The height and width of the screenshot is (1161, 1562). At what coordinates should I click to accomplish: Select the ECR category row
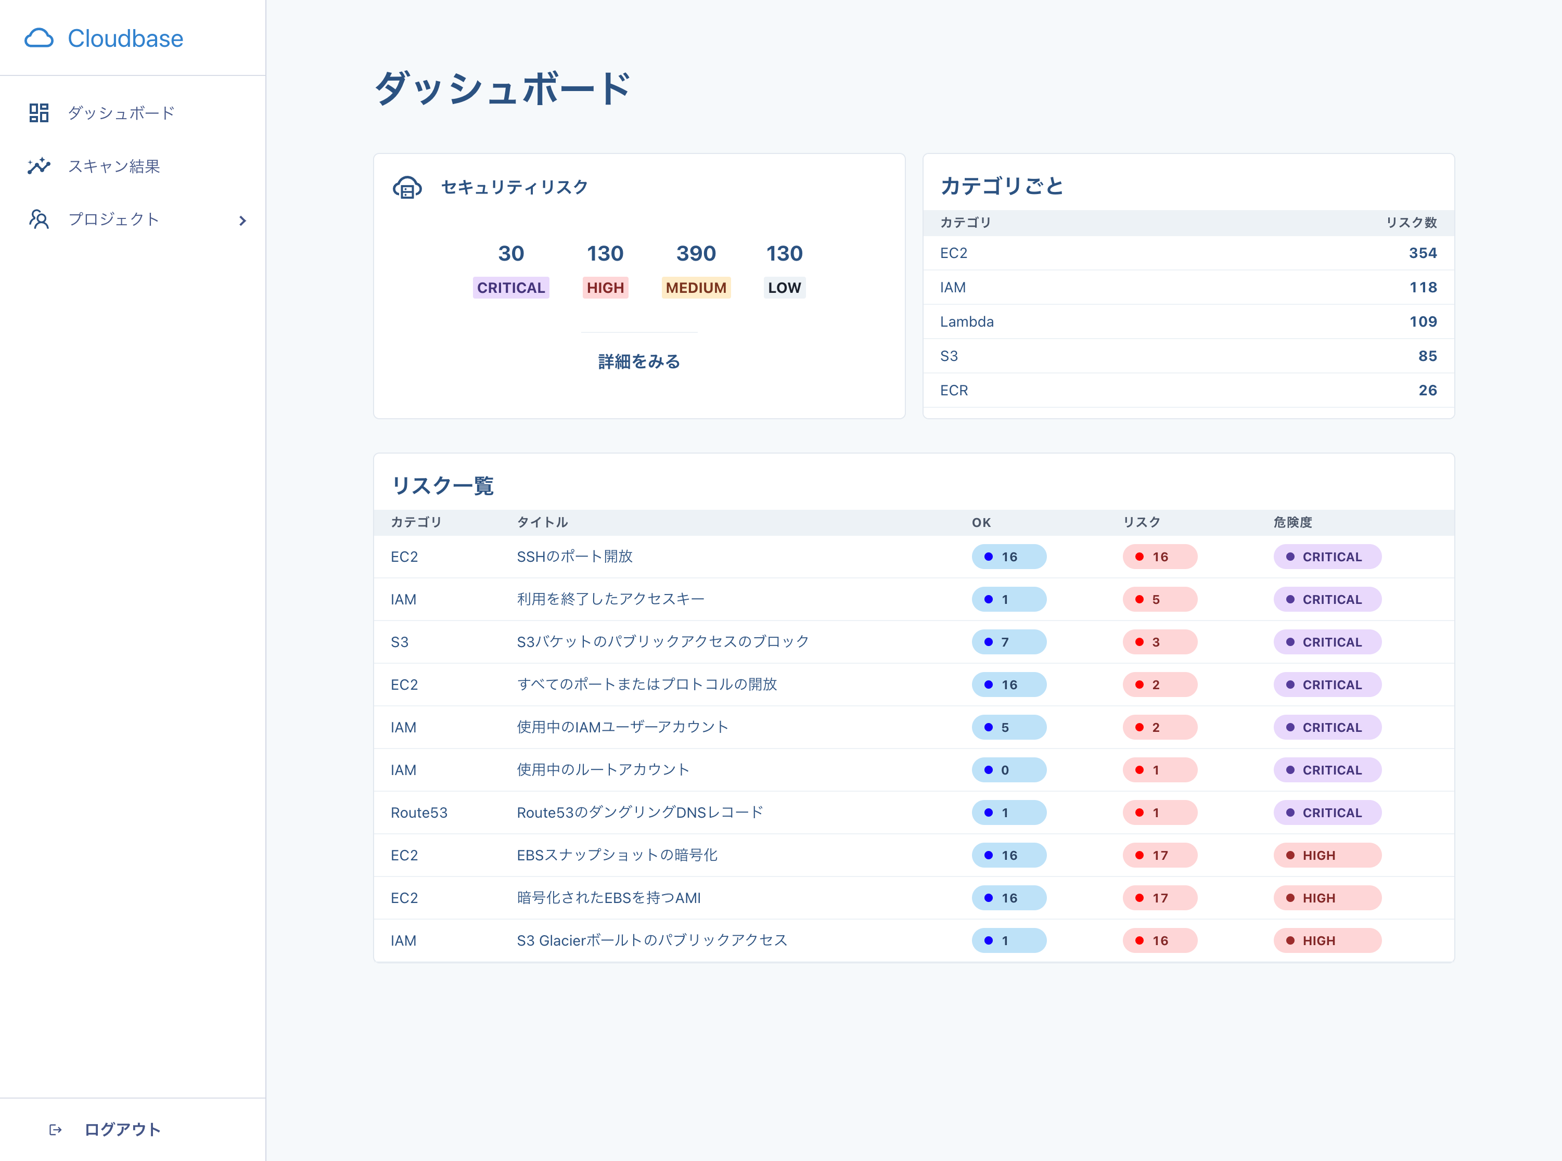pos(1187,390)
